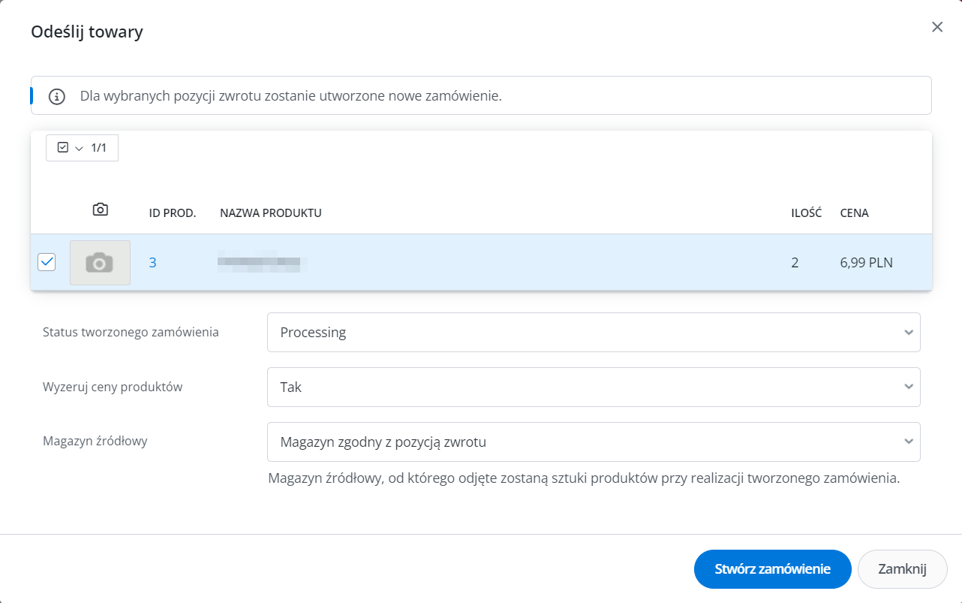Viewport: 962px width, 603px height.
Task: Click the ILOŚĆ column header
Action: 807,213
